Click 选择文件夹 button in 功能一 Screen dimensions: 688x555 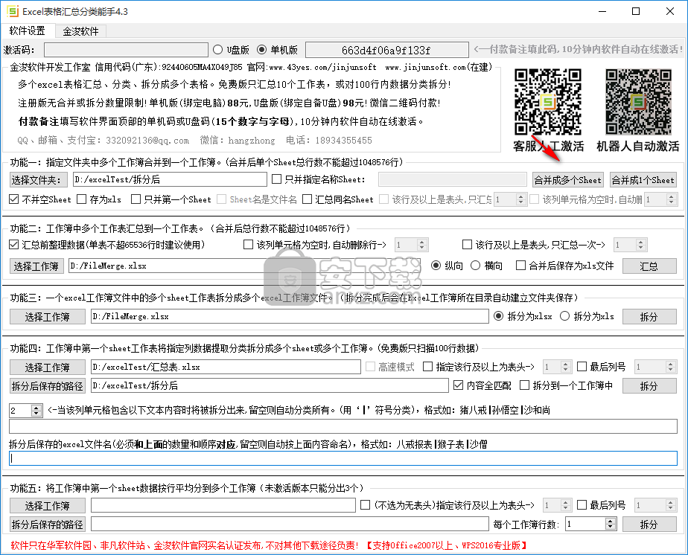click(x=38, y=180)
